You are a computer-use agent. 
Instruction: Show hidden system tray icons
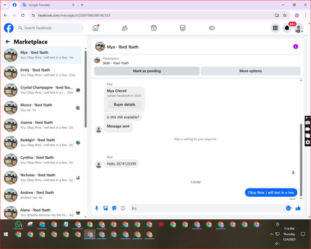pos(271,234)
